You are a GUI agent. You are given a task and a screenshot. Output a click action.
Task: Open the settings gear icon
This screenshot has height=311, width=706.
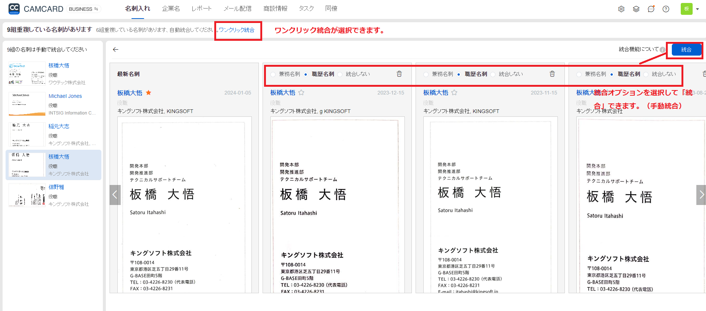coord(621,9)
